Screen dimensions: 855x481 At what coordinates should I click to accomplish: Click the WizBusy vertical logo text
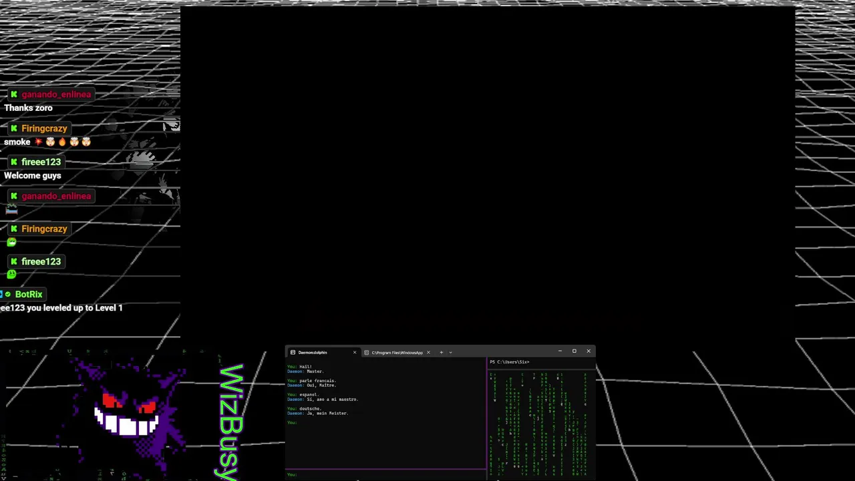click(230, 422)
